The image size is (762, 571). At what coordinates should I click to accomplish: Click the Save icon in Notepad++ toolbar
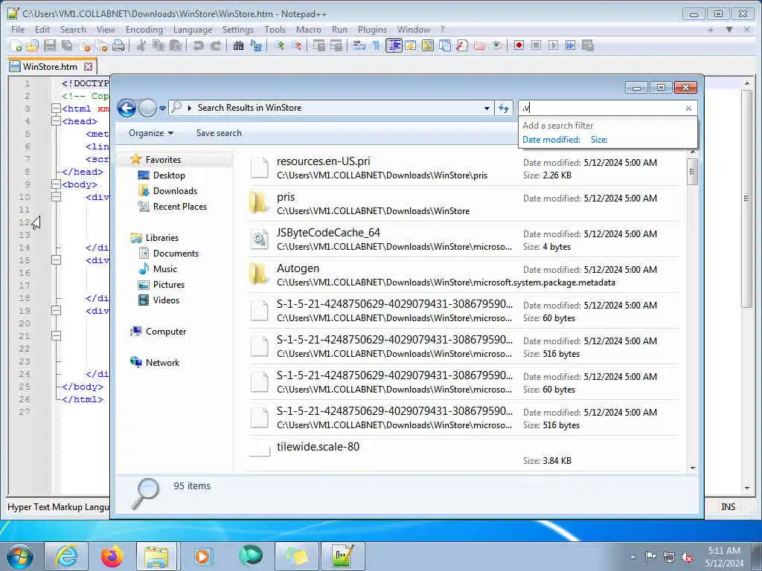(x=50, y=45)
